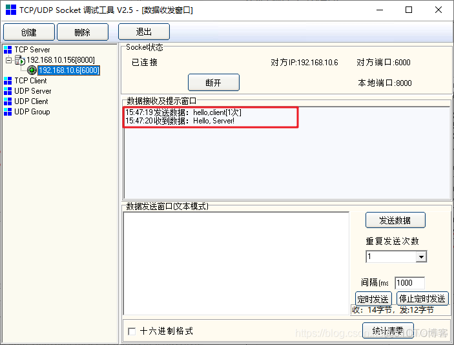This screenshot has width=454, height=345.
Task: Click the repeat count field showing 1
Action: coord(391,257)
